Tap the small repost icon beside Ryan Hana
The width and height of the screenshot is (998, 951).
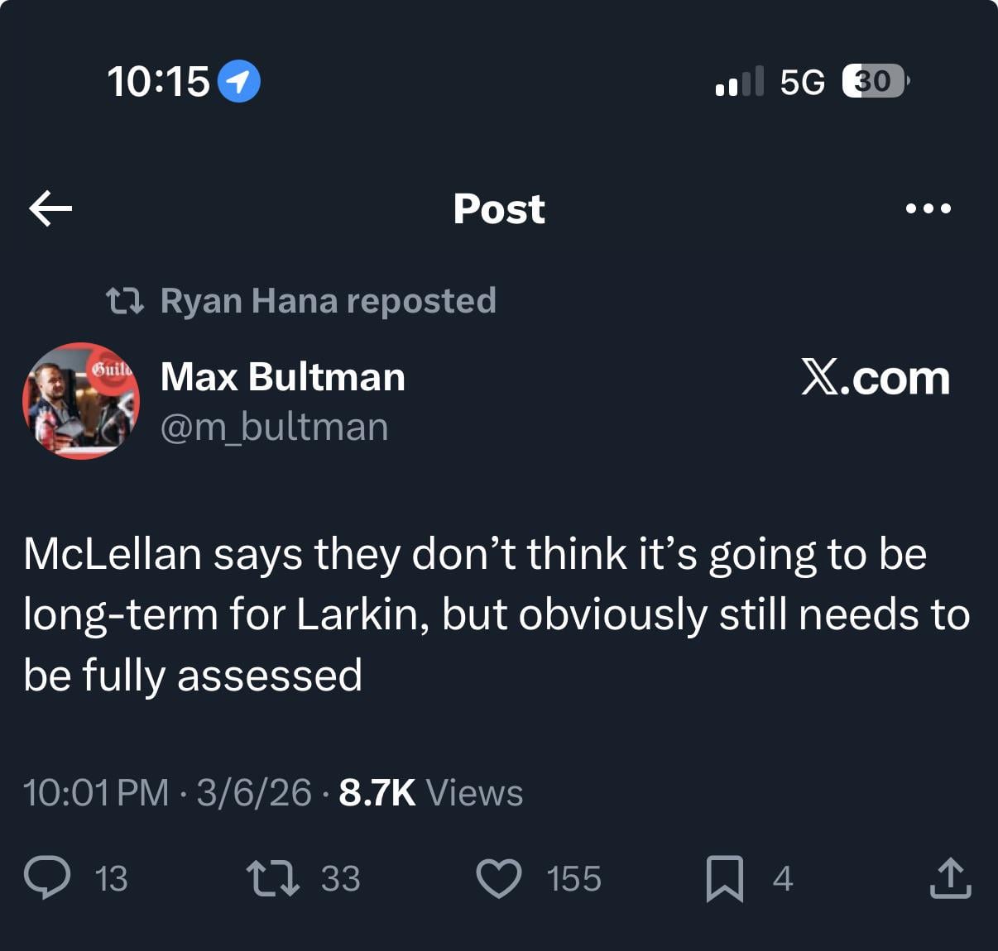126,301
